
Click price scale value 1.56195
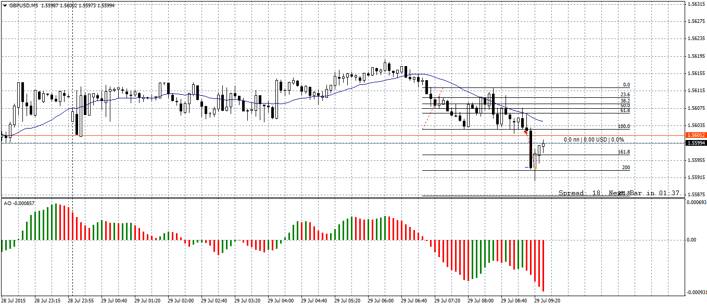point(696,56)
